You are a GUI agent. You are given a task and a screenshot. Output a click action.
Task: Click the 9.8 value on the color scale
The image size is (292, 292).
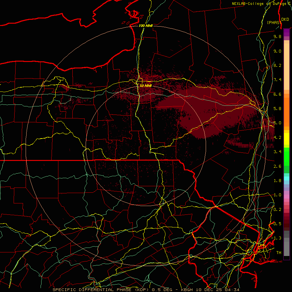point(277,36)
